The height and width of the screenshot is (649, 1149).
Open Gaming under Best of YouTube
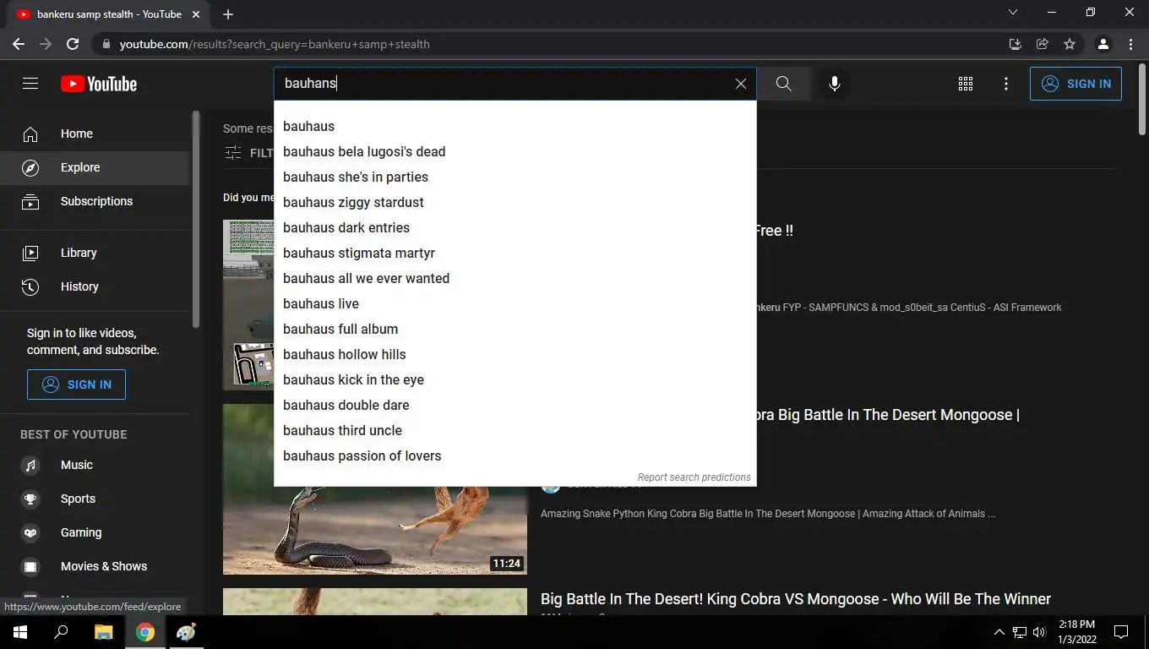click(x=95, y=532)
